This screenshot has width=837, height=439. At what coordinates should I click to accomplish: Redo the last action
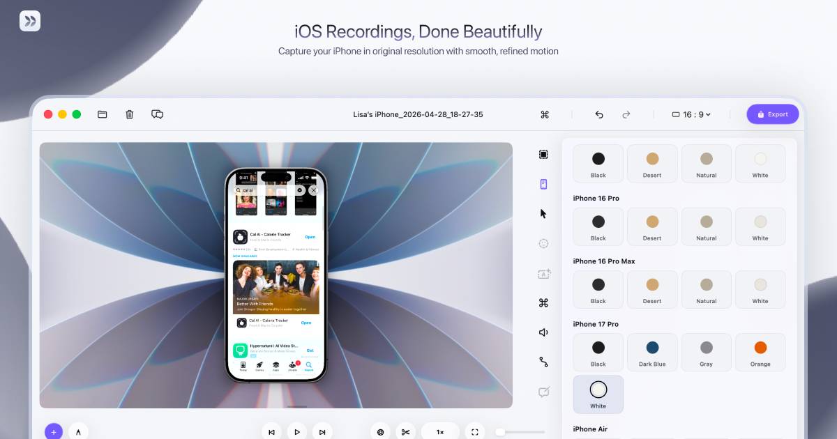pyautogui.click(x=626, y=114)
